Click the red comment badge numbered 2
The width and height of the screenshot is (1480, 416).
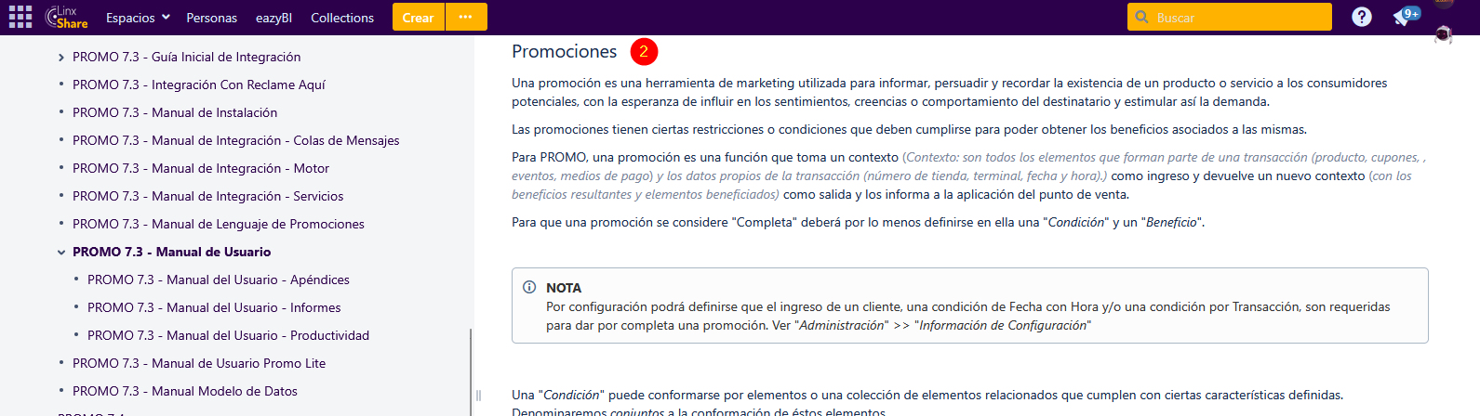pyautogui.click(x=644, y=52)
